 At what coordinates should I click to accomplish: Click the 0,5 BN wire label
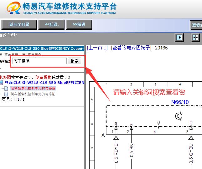point(132,150)
